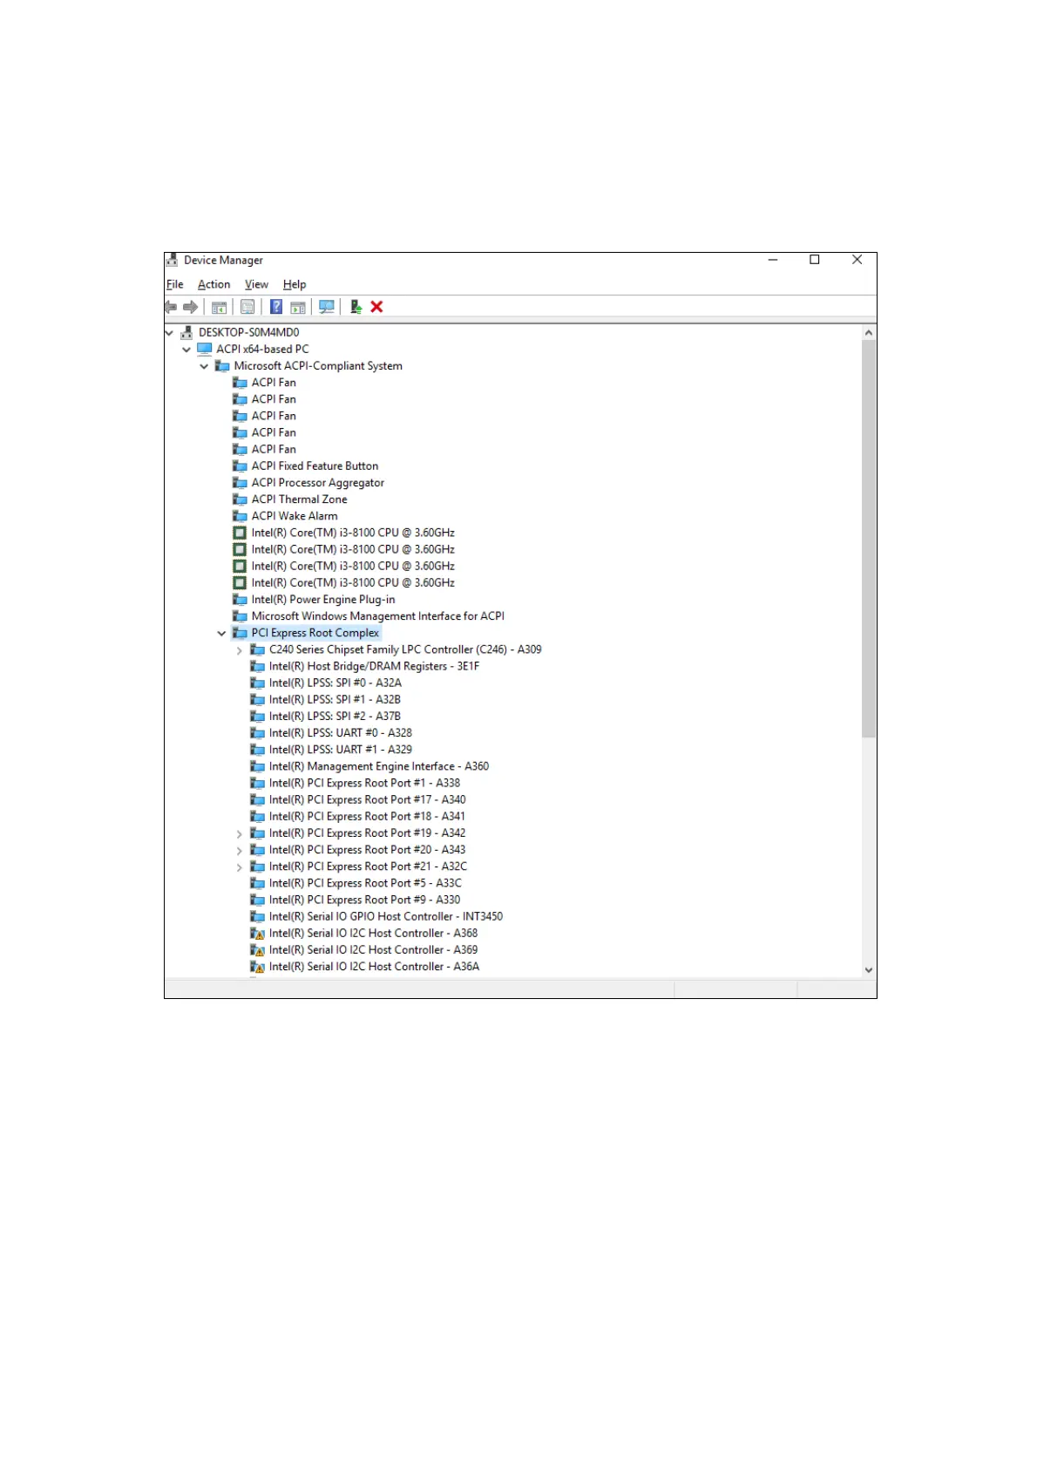This screenshot has width=1037, height=1468.
Task: Click the ACPI Fixed Feature Button icon
Action: 240,466
